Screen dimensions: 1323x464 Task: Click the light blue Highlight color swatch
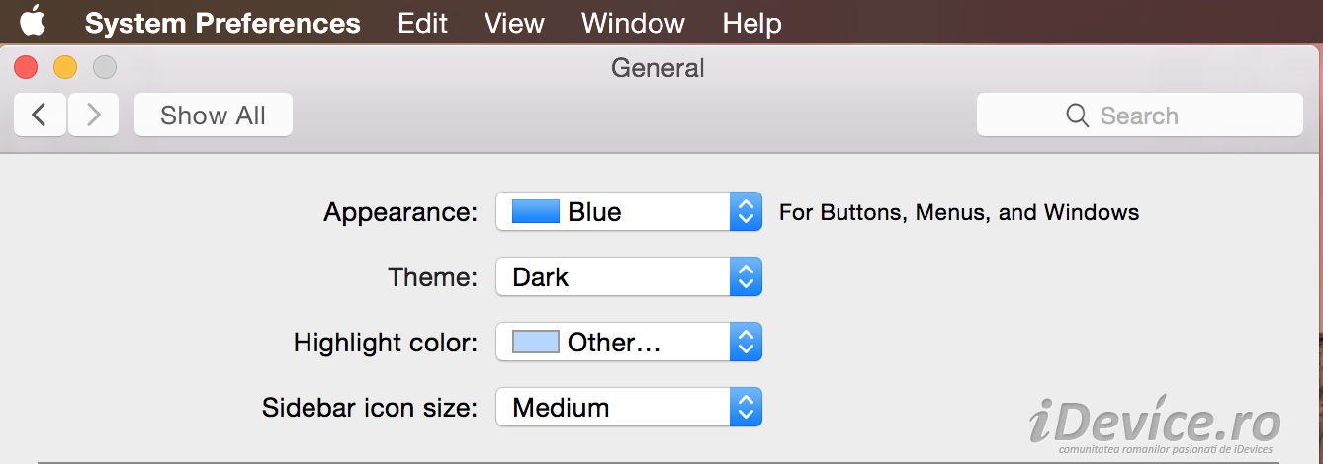536,342
